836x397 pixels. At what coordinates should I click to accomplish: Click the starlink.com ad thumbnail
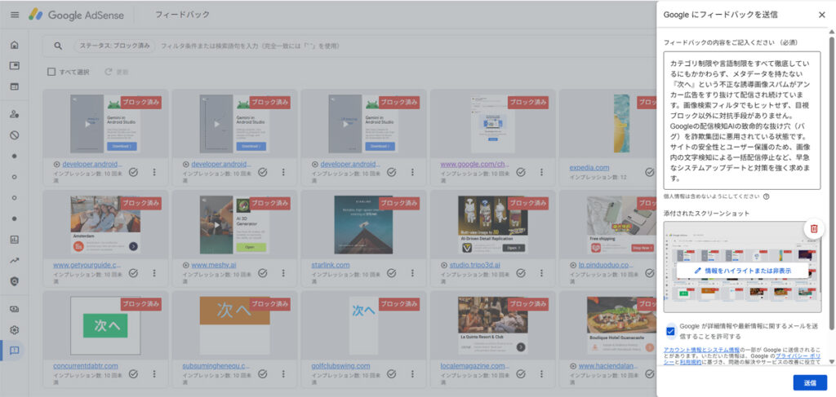[363, 224]
